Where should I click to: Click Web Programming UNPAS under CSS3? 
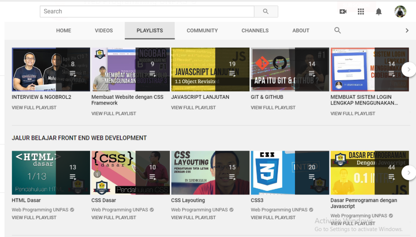[279, 210]
